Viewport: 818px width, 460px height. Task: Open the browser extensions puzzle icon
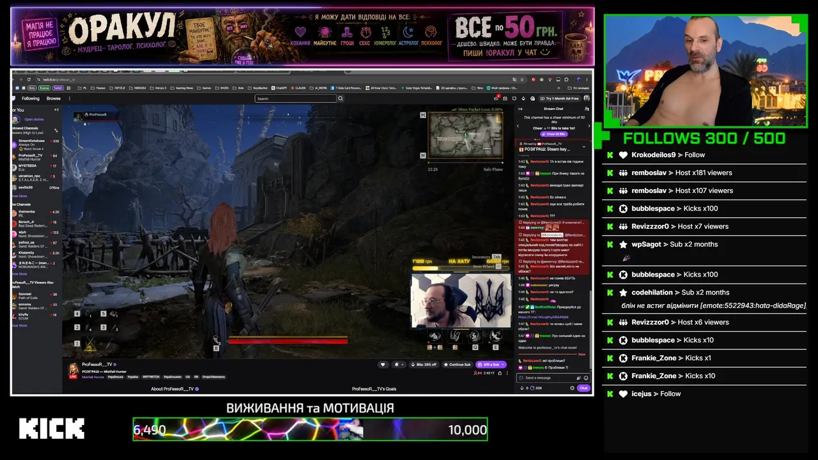567,79
